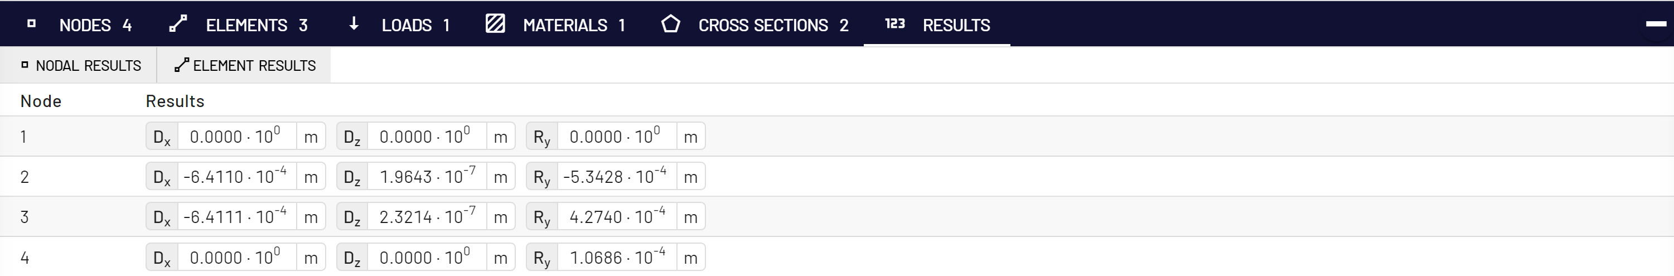Click the Nodes square icon
This screenshot has height=276, width=1674.
pyautogui.click(x=31, y=24)
